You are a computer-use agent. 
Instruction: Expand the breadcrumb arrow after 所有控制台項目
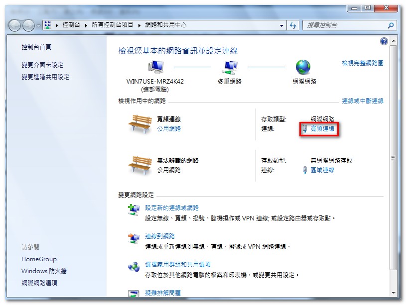point(139,25)
